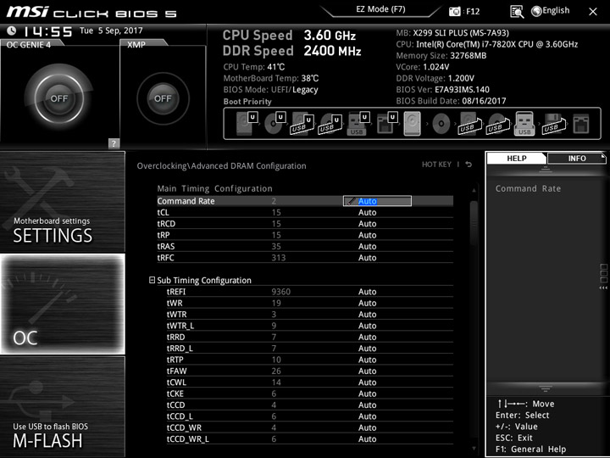Select the first UEFI hard disk boot device
The image size is (610, 458).
tap(247, 123)
